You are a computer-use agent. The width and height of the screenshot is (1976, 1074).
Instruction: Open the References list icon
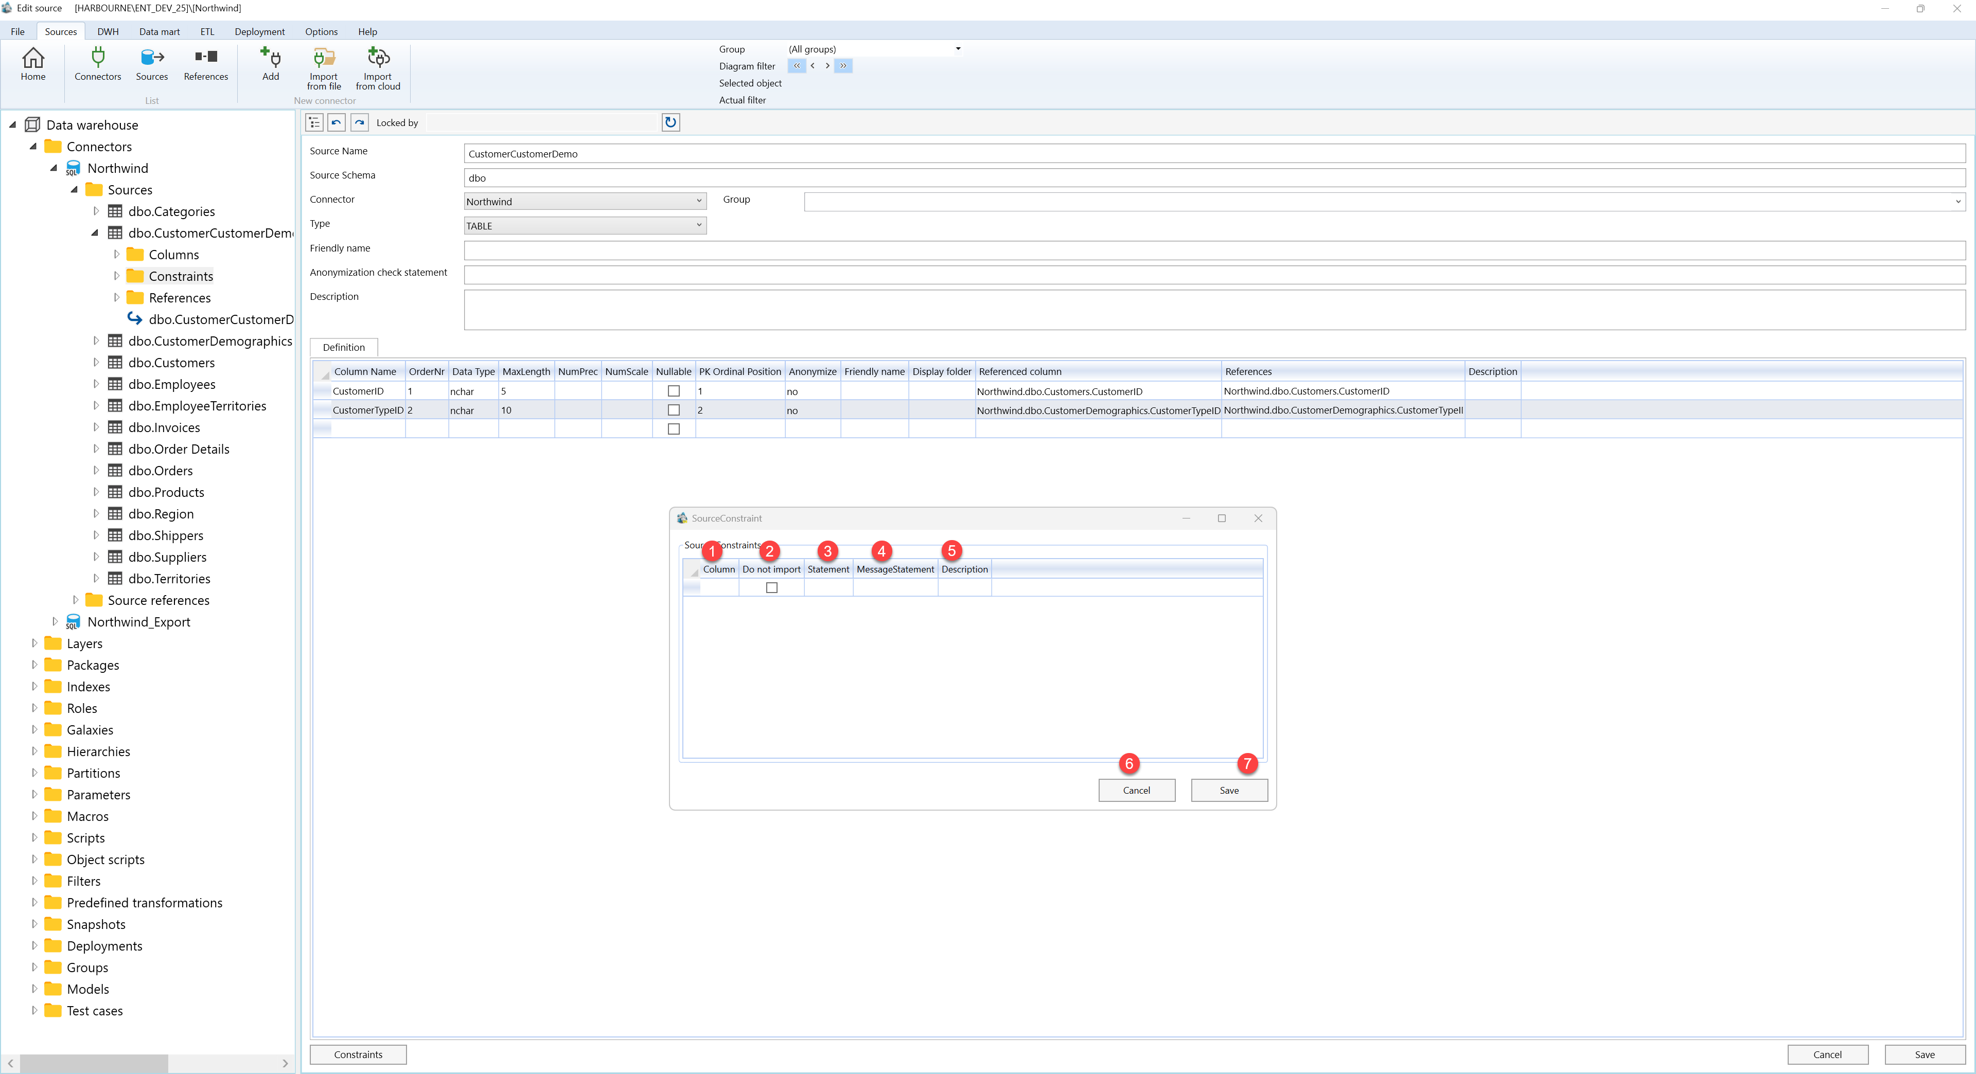tap(206, 64)
